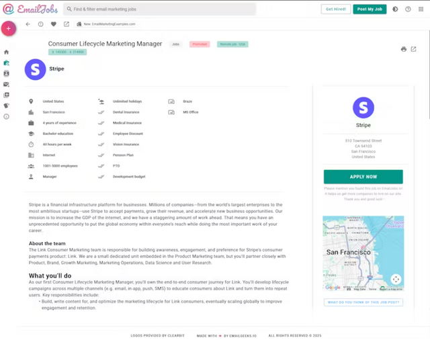Go to Home in sidebar
Screen dimensions: 430x340
(x=6, y=52)
